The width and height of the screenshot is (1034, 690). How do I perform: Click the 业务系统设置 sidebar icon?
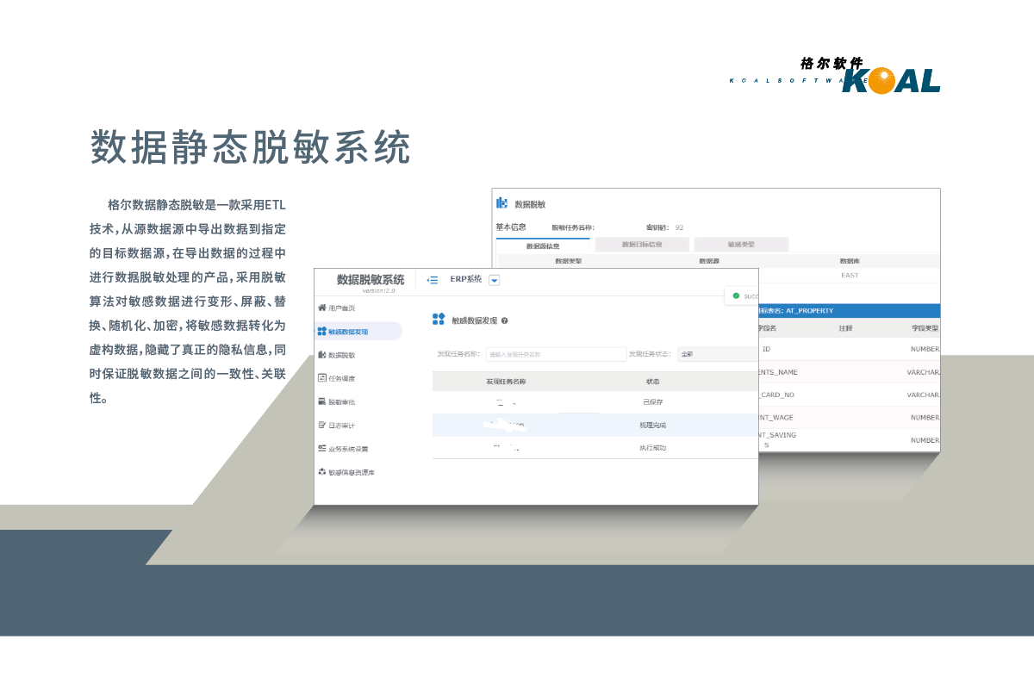coord(321,449)
